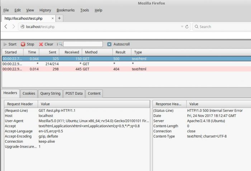Image resolution: width=251 pixels, height=171 pixels.
Task: Select the request row with result 500
Action: 127,59
